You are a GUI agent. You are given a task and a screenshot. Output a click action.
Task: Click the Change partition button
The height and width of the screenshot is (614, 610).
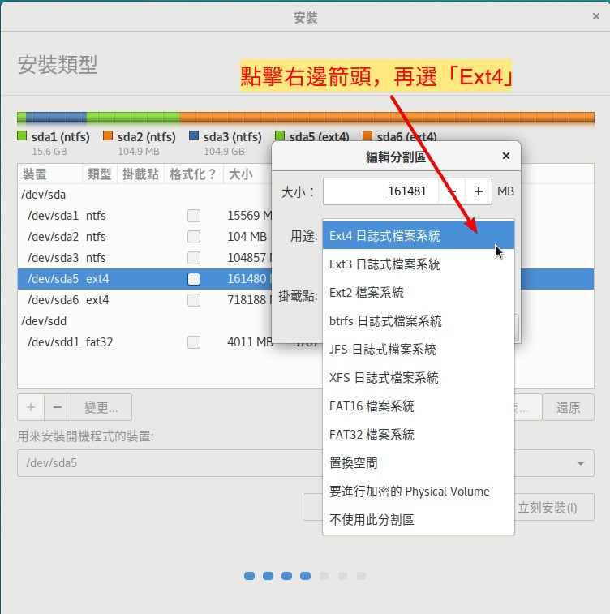(x=101, y=407)
